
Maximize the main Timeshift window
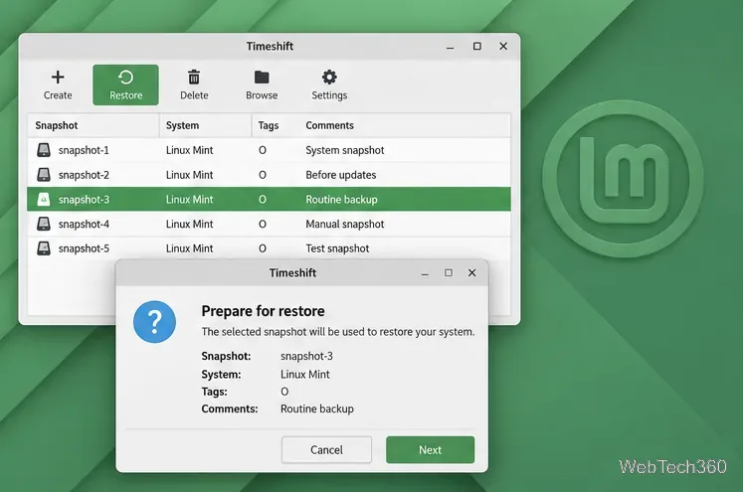click(477, 46)
